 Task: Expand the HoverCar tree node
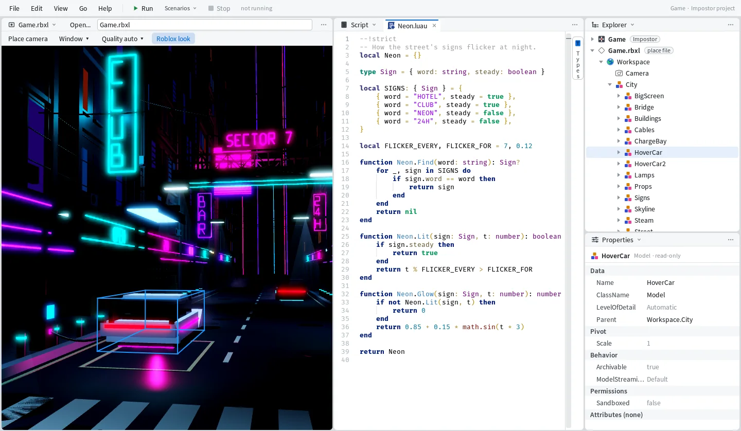point(619,152)
